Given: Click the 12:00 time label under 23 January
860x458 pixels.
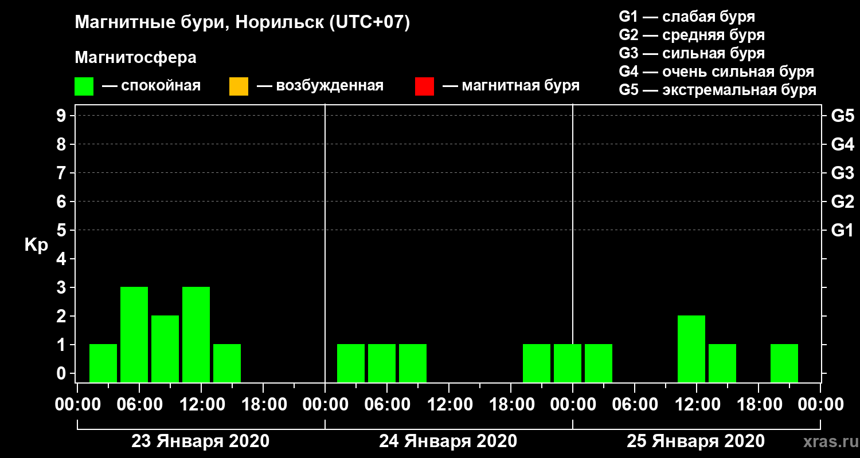Looking at the screenshot, I should (x=201, y=405).
